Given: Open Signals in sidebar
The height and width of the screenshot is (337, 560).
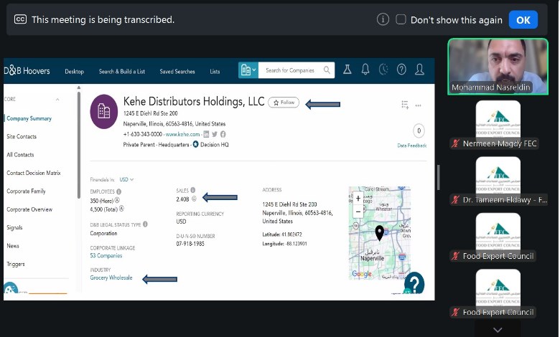Looking at the screenshot, I should (x=14, y=227).
